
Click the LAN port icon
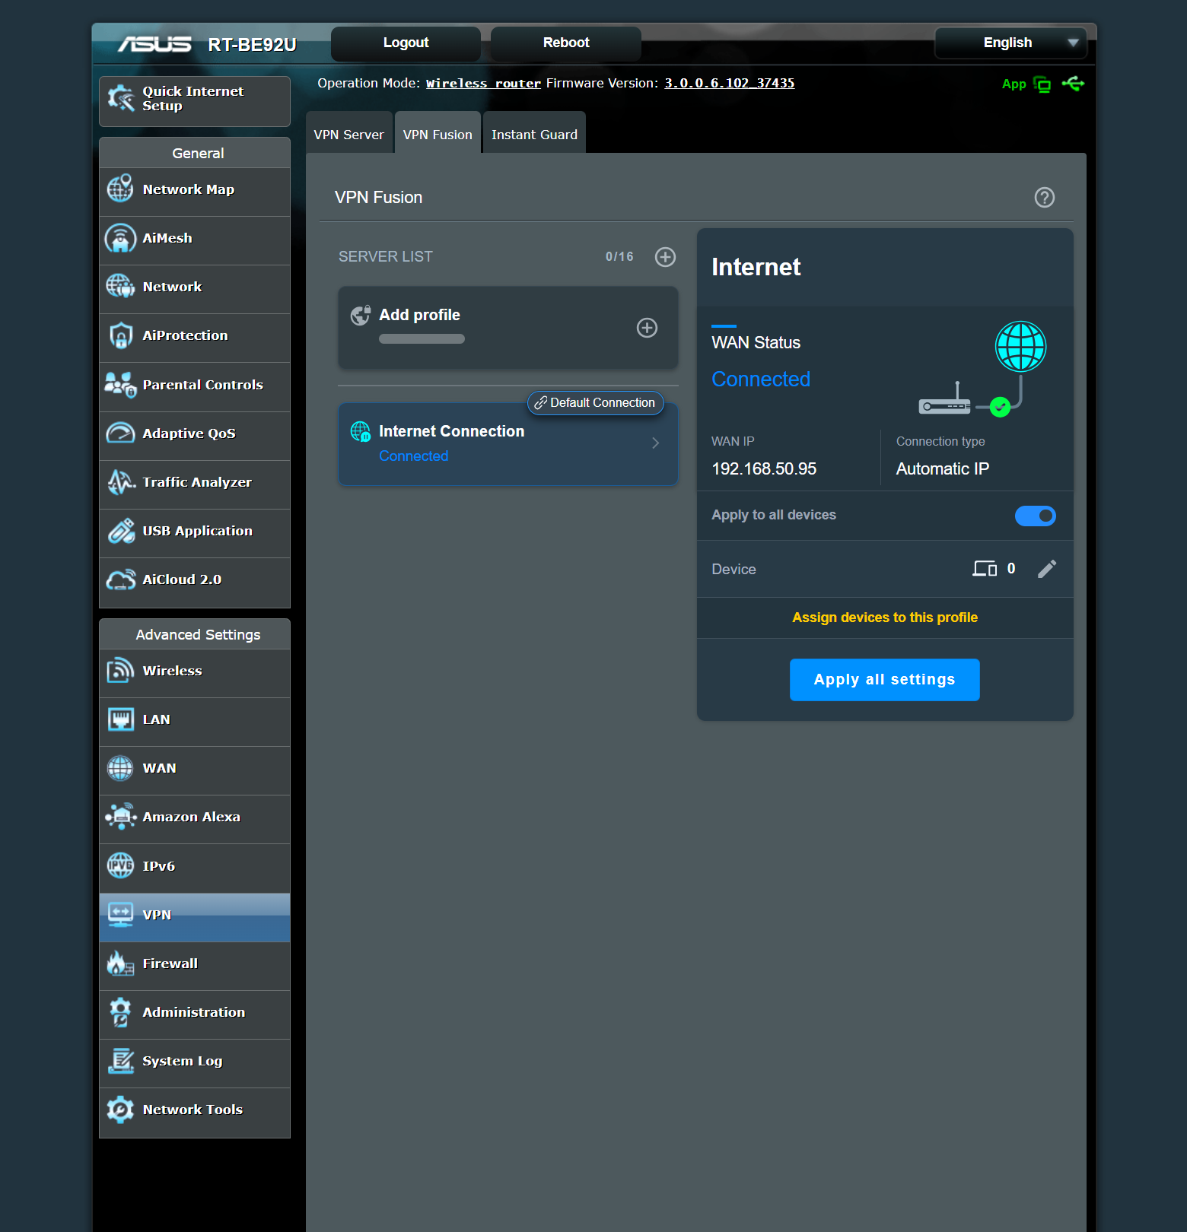(120, 719)
